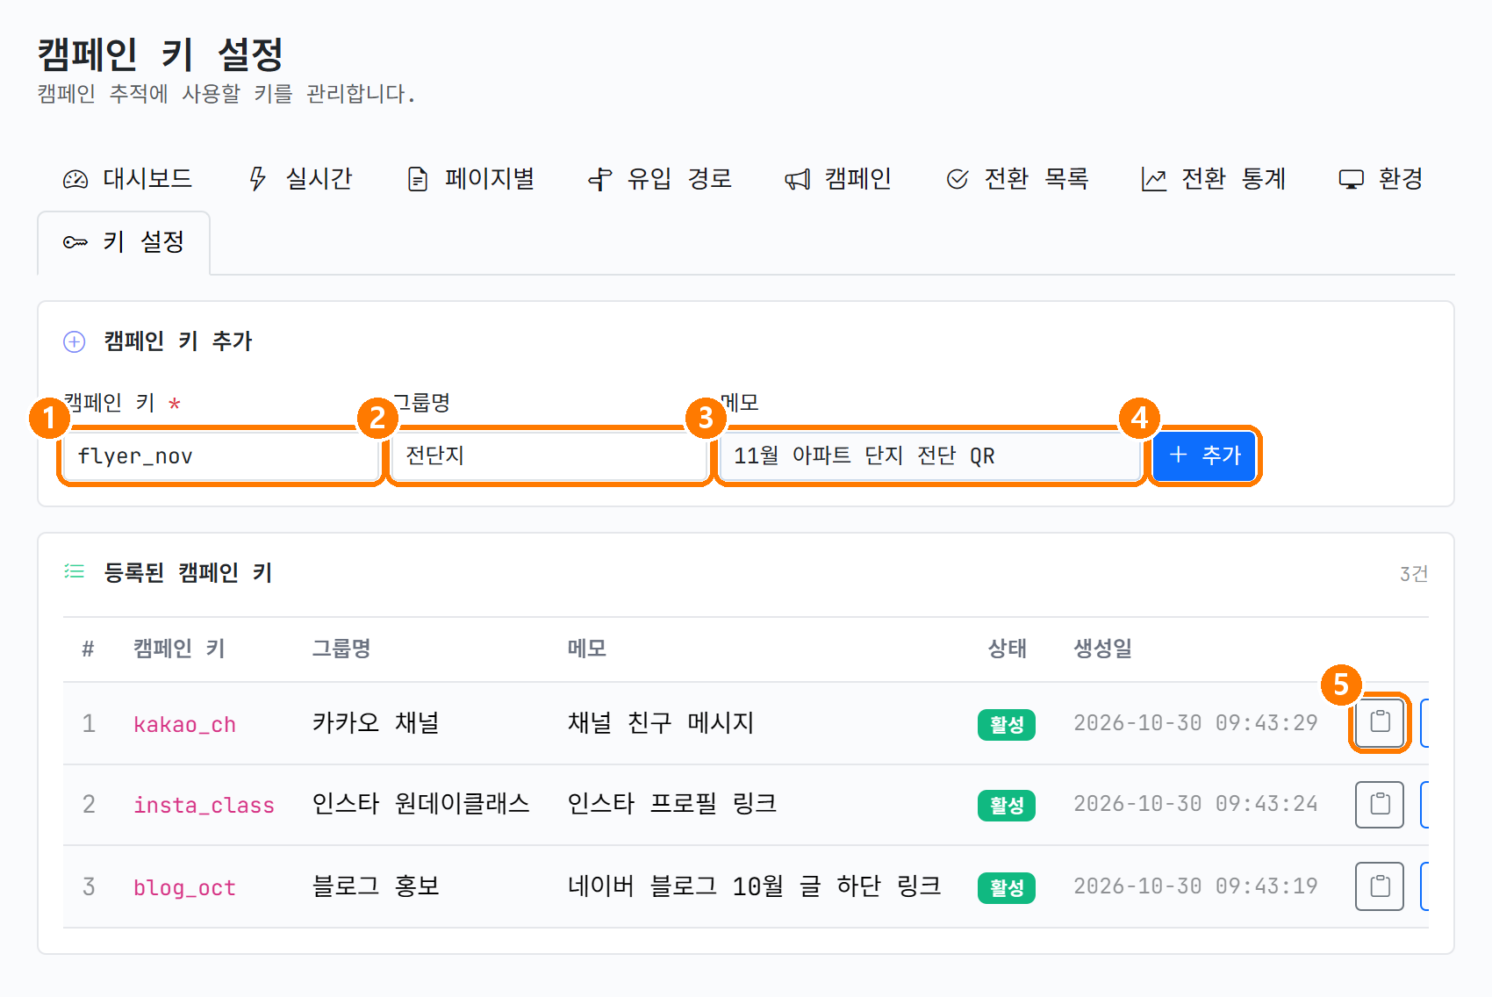Open the 전환 목록 tab
1492x997 pixels.
click(1018, 179)
